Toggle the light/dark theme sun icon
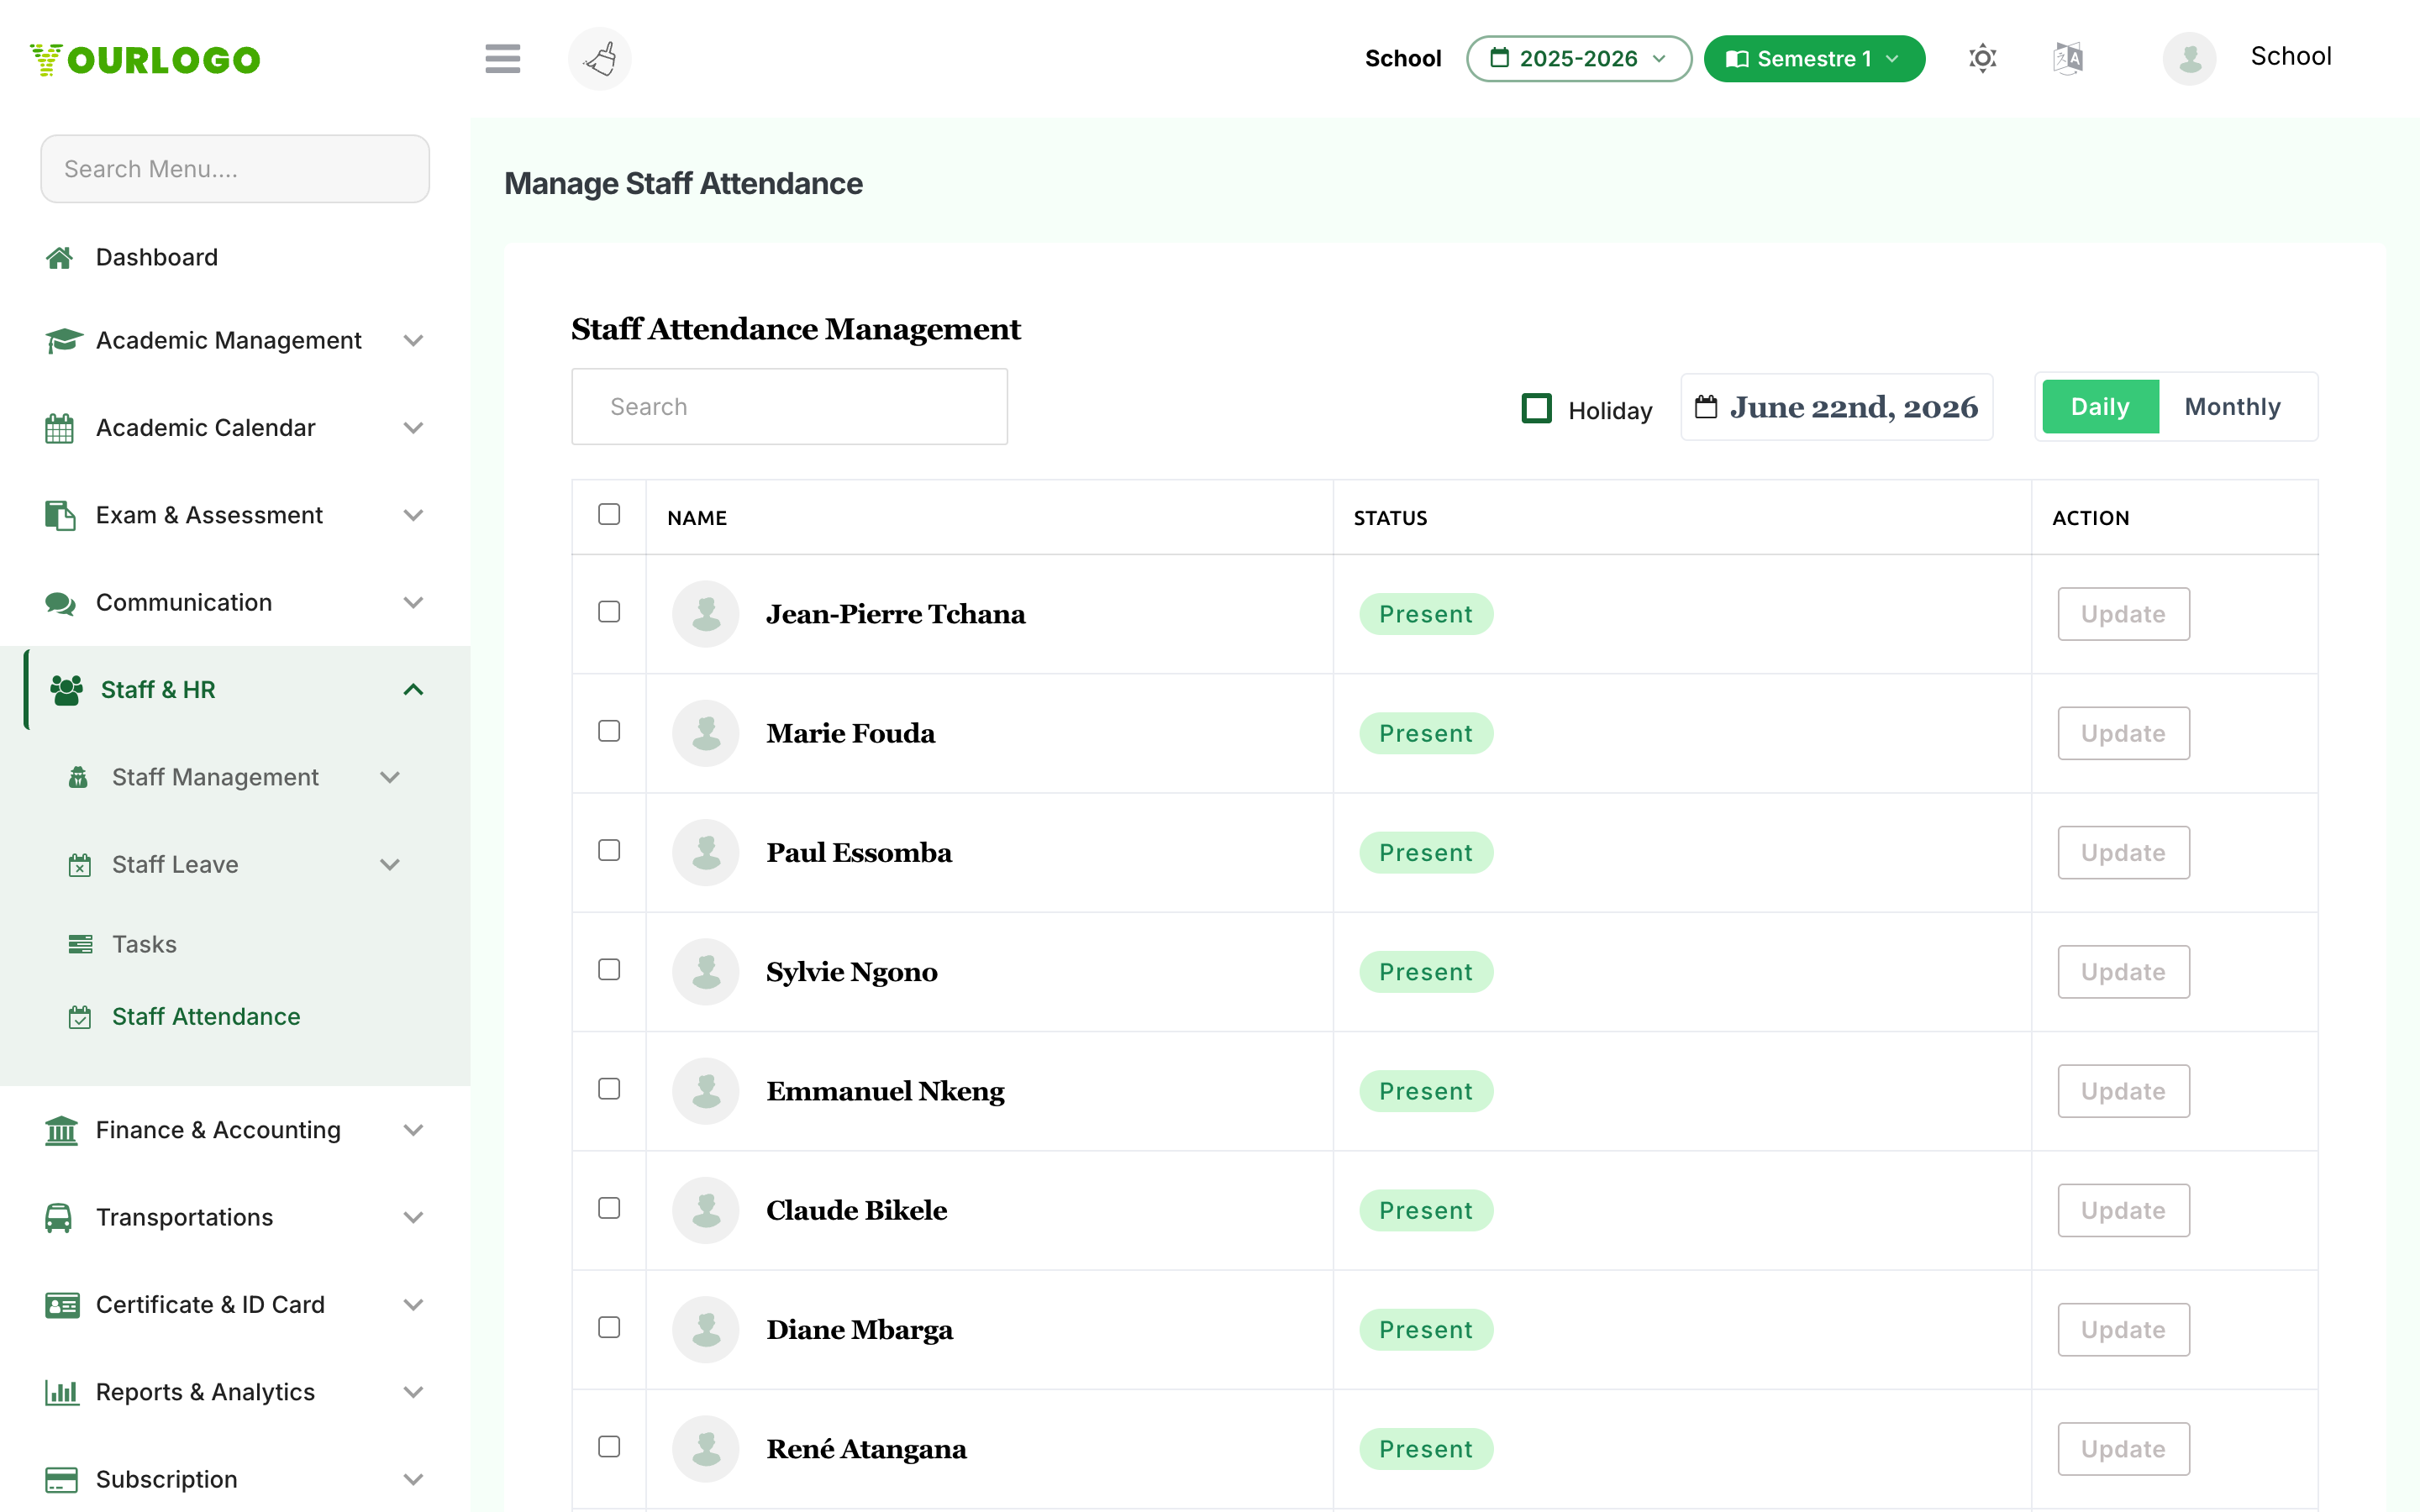The image size is (2420, 1512). click(1982, 58)
